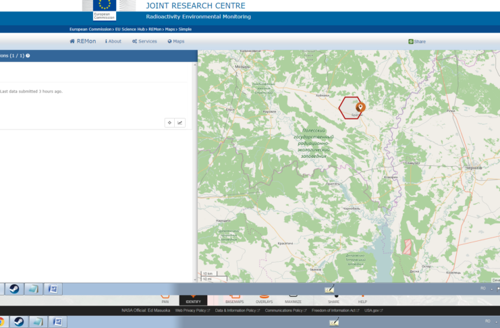Click the Chrome icon in the lower taskbar

2,322
